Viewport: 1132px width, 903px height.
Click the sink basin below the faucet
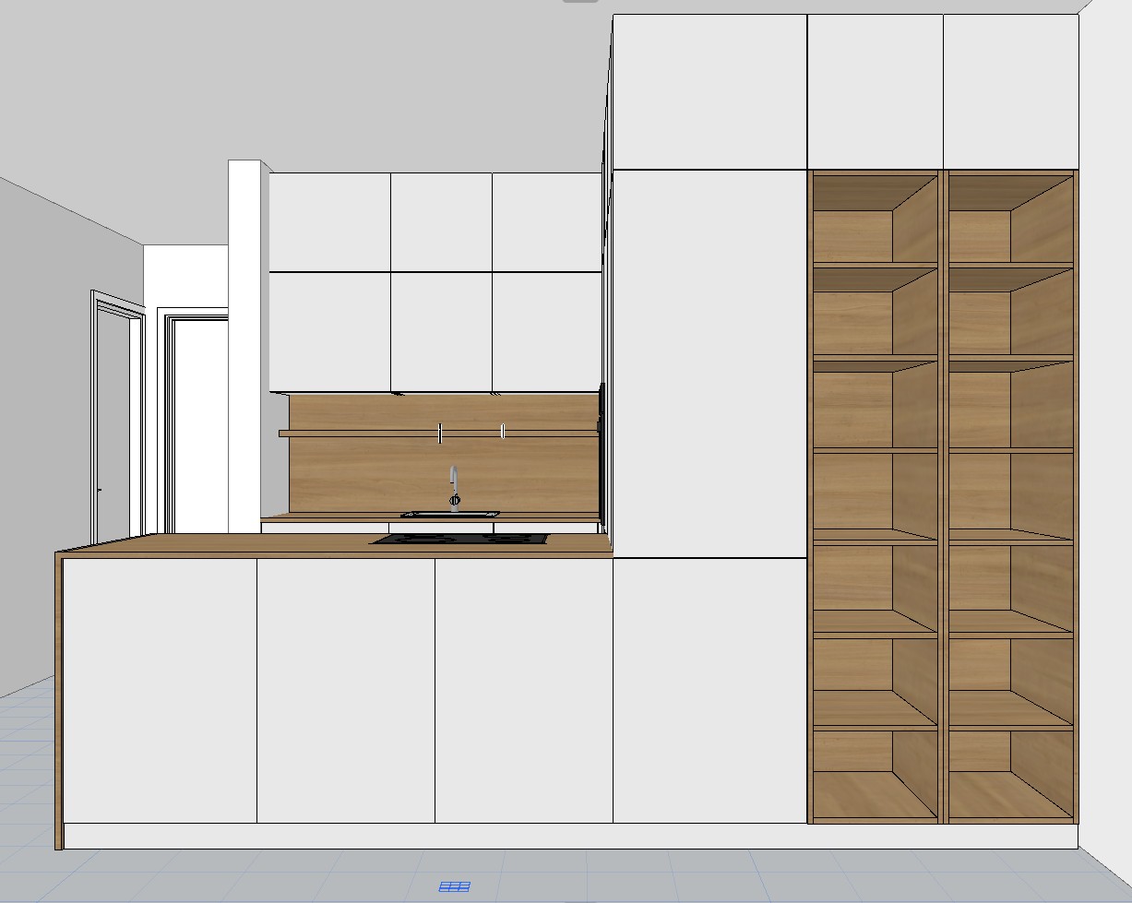[x=450, y=514]
